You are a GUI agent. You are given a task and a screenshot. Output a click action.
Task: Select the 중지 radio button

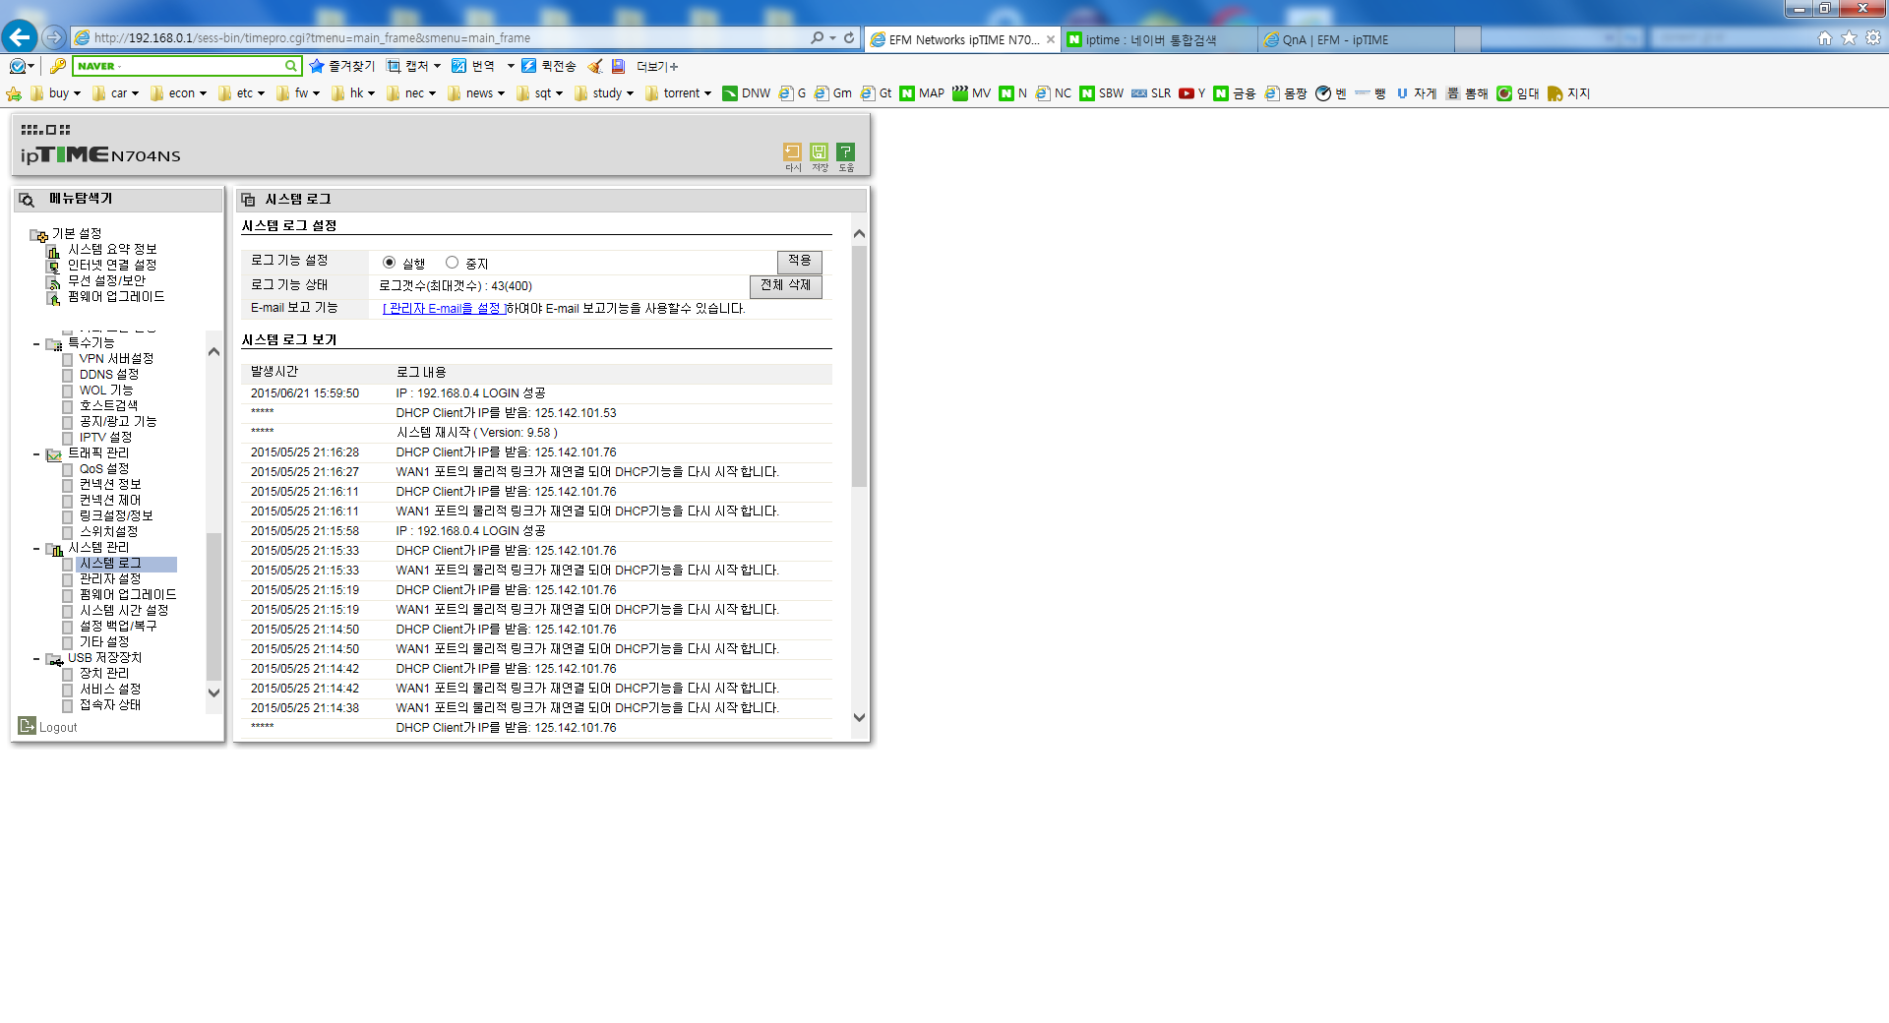click(452, 263)
